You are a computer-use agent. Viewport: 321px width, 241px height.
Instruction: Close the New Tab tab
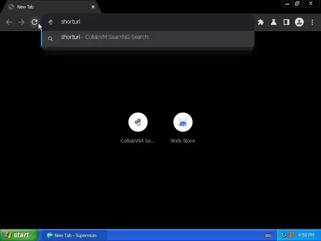click(93, 7)
